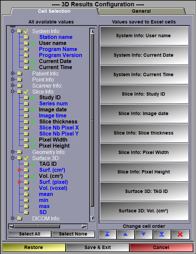196x254 pixels.
Task: Click the prohibited icon next to Surf. (cm²)
Action: (19, 170)
